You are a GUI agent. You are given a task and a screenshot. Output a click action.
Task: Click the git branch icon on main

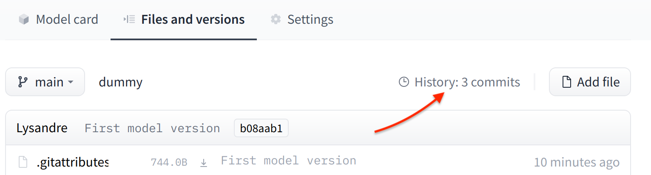pos(23,82)
